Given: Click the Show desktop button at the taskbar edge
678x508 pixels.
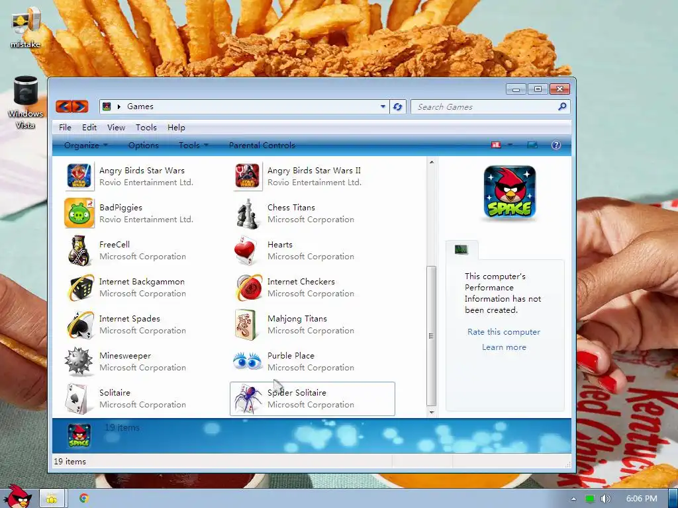Looking at the screenshot, I should tap(673, 499).
